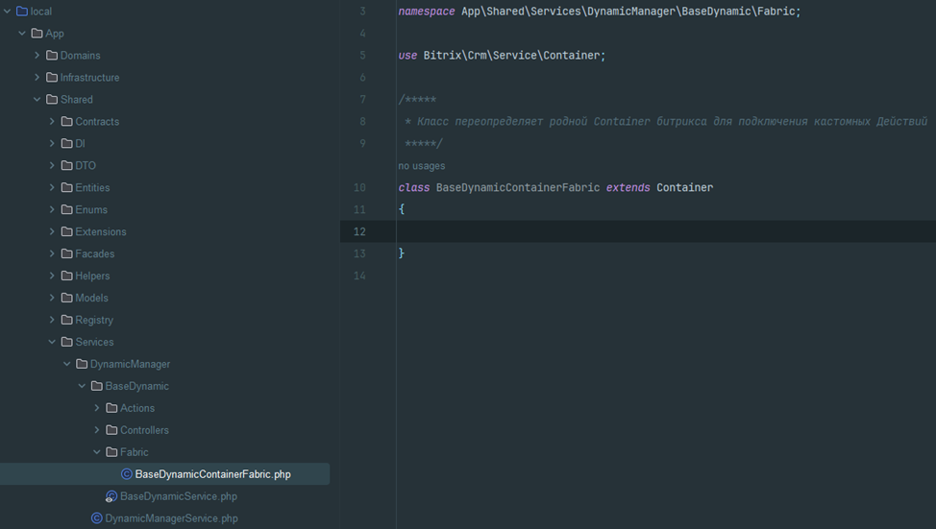Click line number 10 in gutter
936x529 pixels.
[359, 188]
